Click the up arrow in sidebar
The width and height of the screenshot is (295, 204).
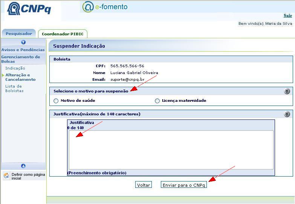pyautogui.click(x=23, y=42)
